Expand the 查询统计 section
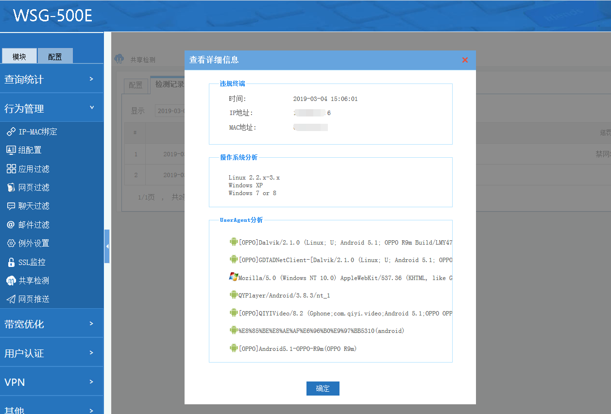 [51, 79]
